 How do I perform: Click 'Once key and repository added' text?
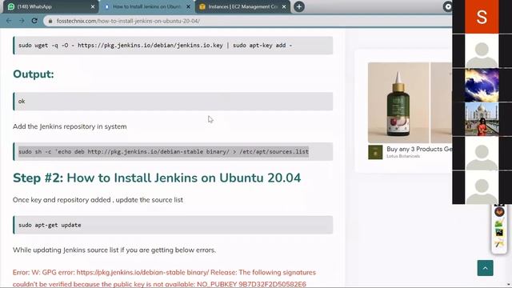pos(98,200)
